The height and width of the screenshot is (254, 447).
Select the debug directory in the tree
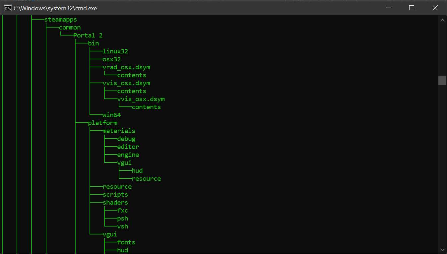(x=126, y=139)
